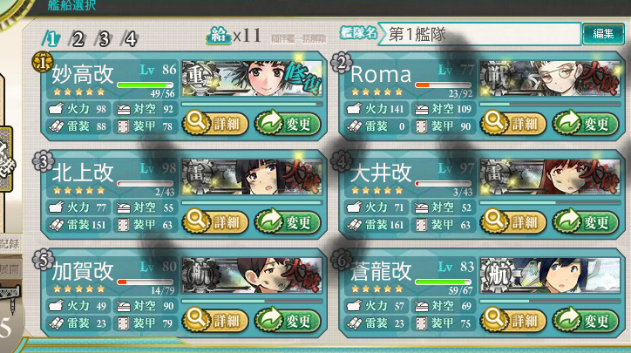Click the Roma ship portrait banner

pos(550,78)
